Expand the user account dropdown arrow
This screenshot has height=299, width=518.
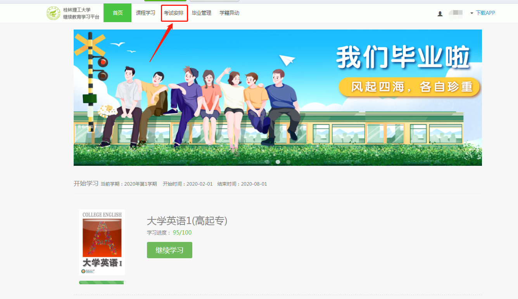[472, 13]
